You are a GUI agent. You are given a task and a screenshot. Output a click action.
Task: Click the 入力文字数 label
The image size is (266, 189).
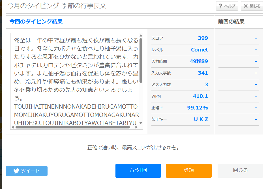point(161,73)
